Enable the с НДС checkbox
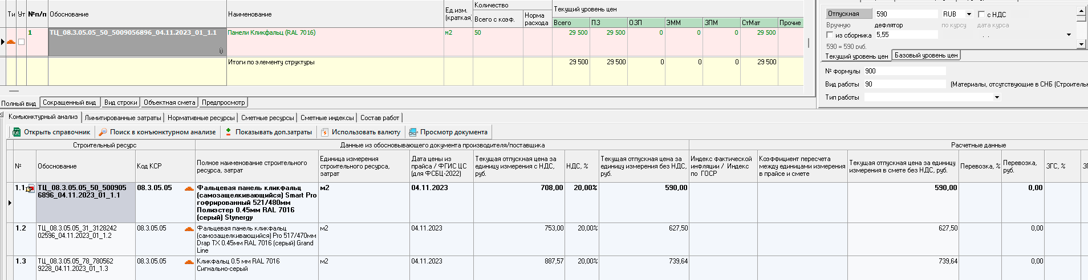Image resolution: width=1088 pixels, height=280 pixels. pos(981,14)
